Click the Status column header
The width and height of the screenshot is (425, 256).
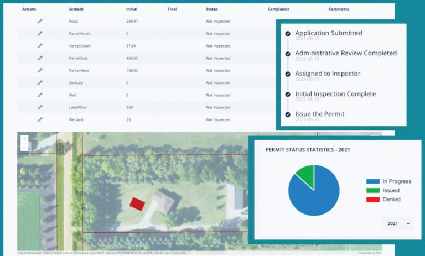pyautogui.click(x=212, y=9)
